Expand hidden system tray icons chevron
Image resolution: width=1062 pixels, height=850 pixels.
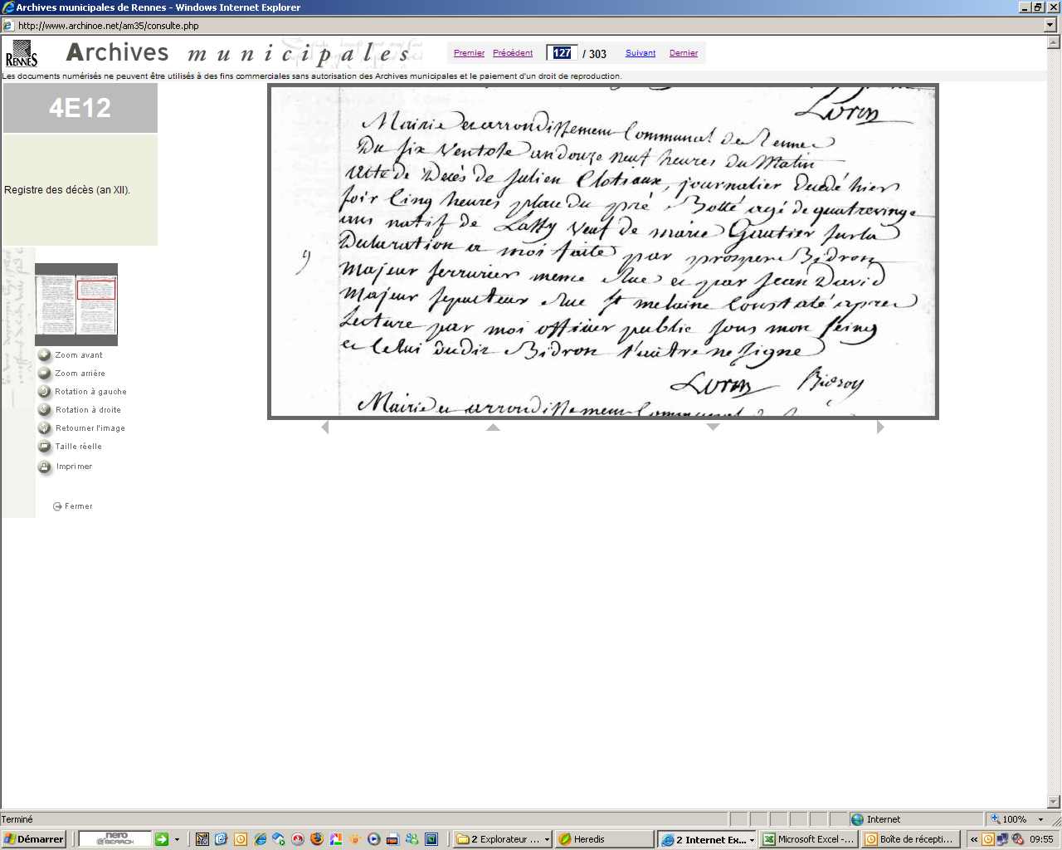tap(974, 839)
